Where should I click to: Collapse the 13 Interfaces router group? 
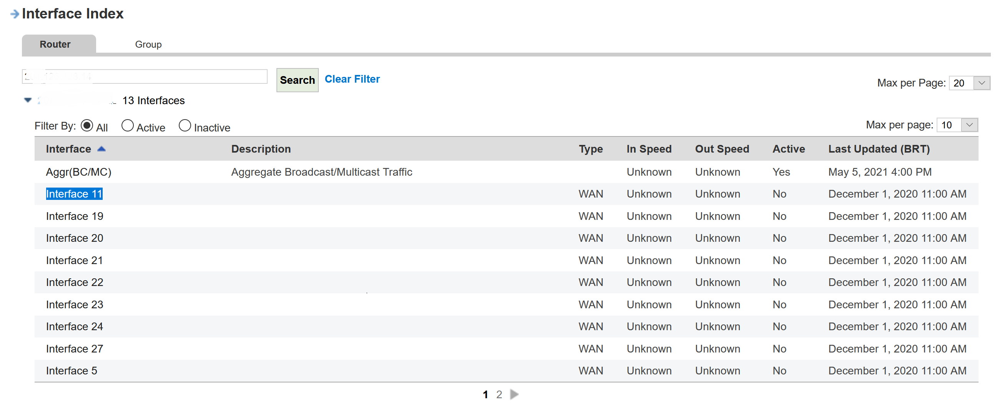(28, 100)
